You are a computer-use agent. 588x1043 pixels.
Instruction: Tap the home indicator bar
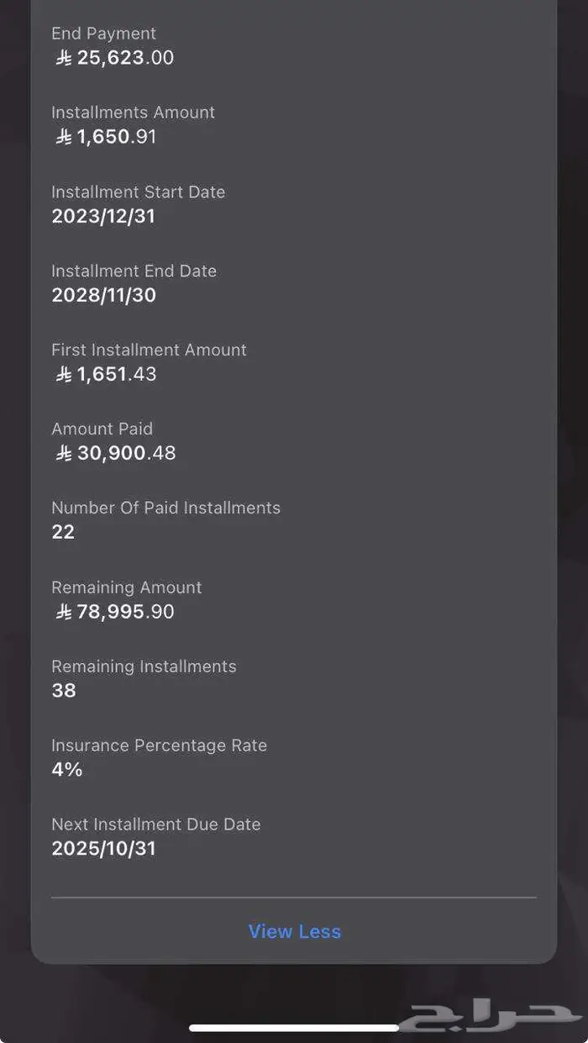294,1027
